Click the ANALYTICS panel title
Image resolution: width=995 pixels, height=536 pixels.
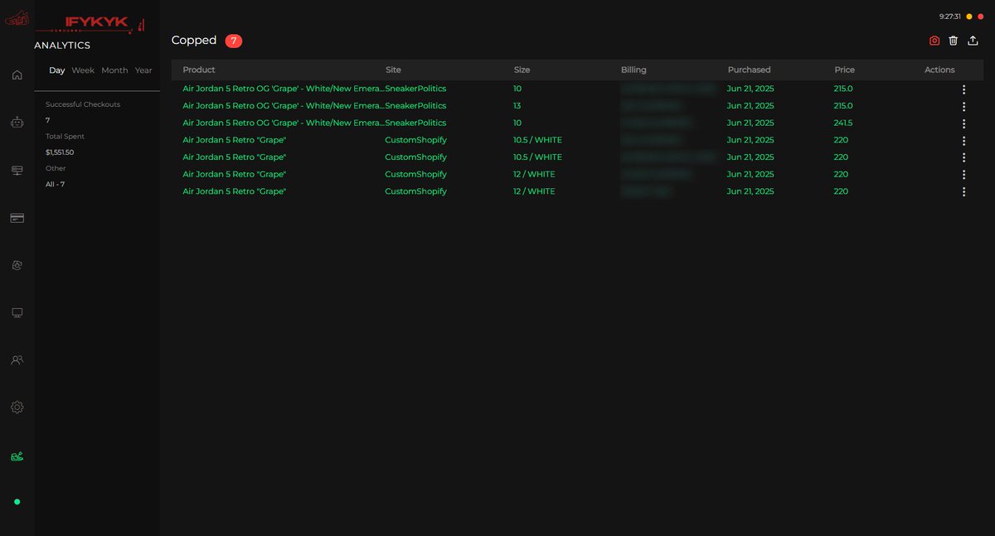click(x=62, y=46)
